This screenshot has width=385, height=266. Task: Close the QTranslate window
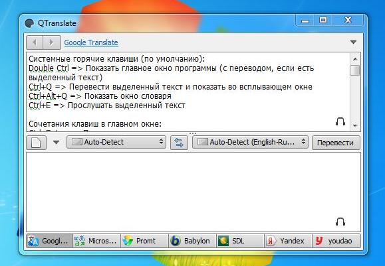[x=348, y=20]
